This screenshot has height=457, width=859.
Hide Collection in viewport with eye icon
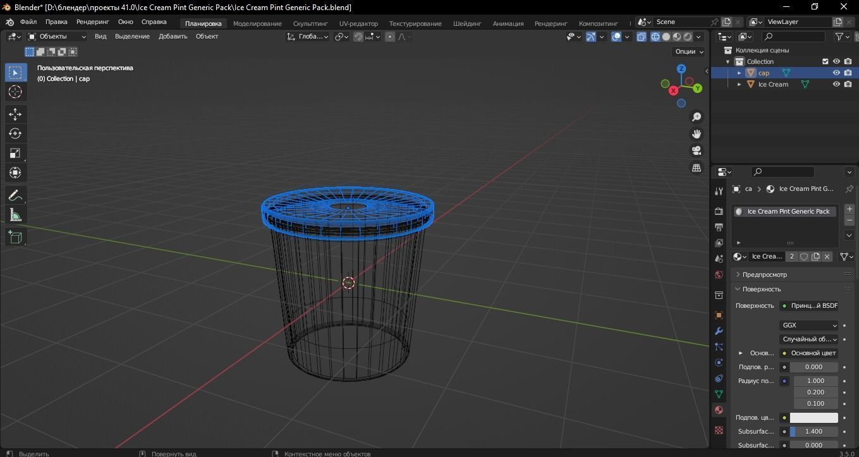(836, 61)
